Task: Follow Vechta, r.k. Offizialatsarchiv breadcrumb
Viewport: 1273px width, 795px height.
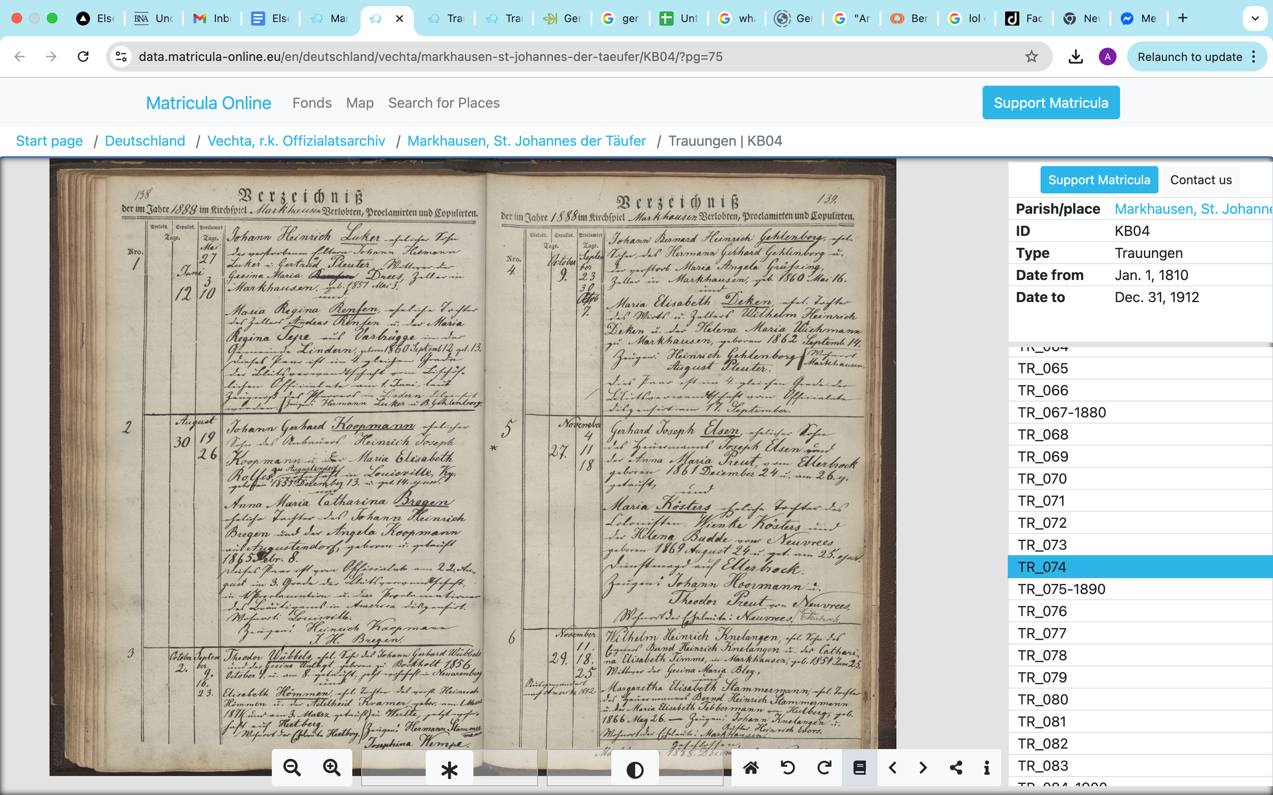Action: (x=296, y=141)
